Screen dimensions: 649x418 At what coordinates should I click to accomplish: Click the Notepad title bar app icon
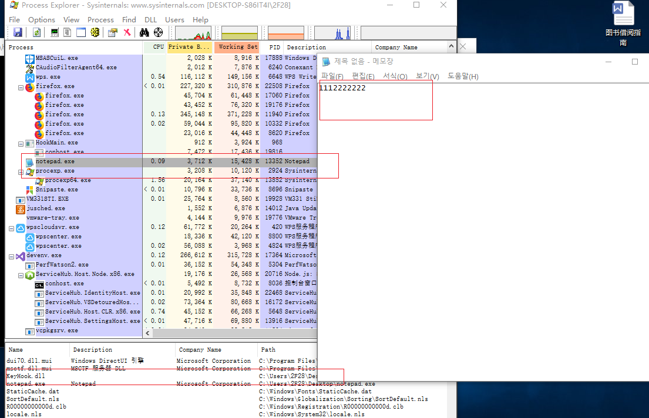(x=326, y=62)
